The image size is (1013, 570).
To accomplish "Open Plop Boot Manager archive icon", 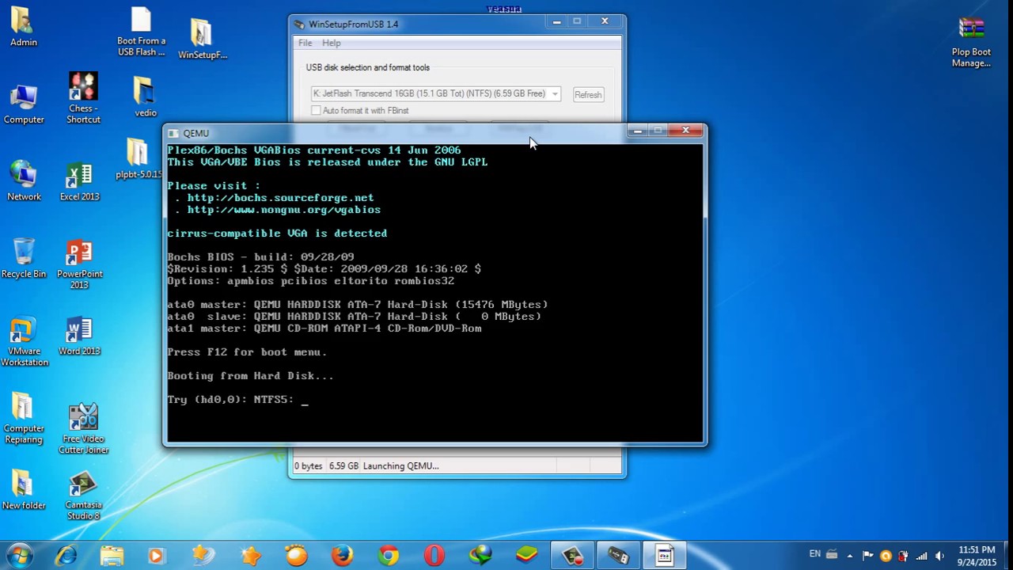I will [x=971, y=43].
